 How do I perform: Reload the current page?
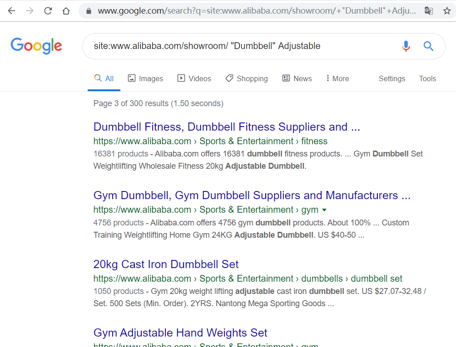[x=48, y=11]
